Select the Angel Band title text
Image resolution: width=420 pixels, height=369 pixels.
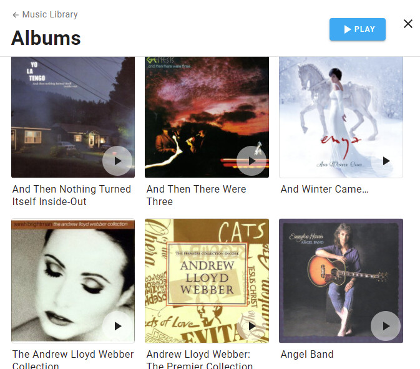307,354
